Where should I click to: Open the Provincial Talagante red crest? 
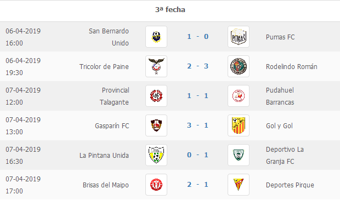coord(156,96)
